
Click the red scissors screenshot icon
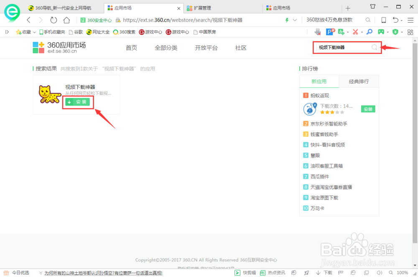[x=355, y=32]
